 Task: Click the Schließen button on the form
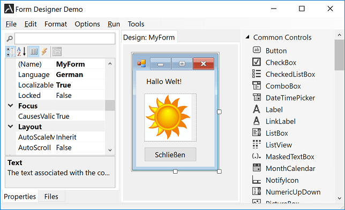(170, 155)
